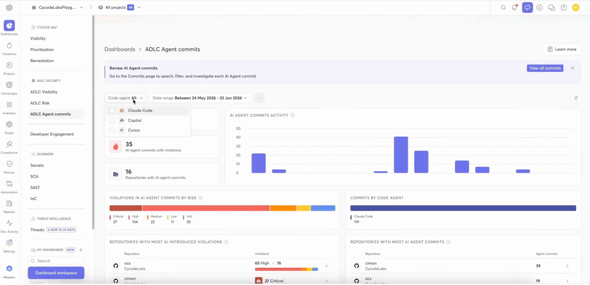
Task: Click the 35 AI agent commits with violations card
Action: pyautogui.click(x=162, y=147)
